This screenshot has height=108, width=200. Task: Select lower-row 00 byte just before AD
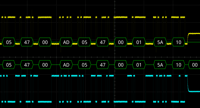45,65
